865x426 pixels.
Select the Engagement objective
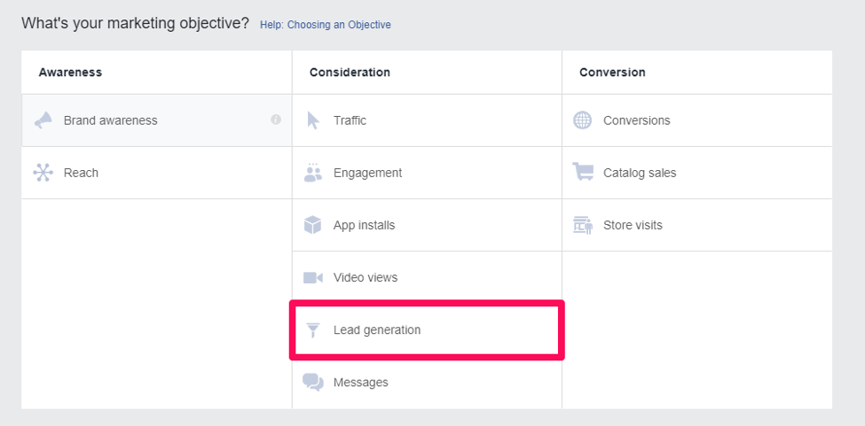[x=367, y=173]
